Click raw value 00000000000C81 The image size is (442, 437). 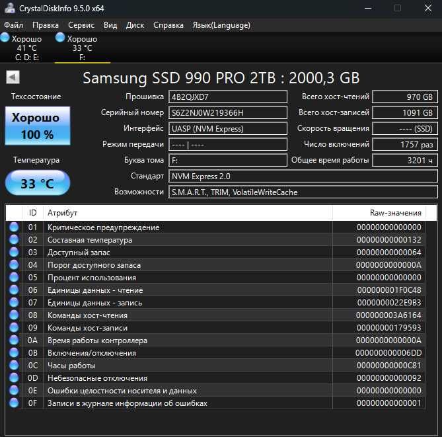pyautogui.click(x=388, y=366)
